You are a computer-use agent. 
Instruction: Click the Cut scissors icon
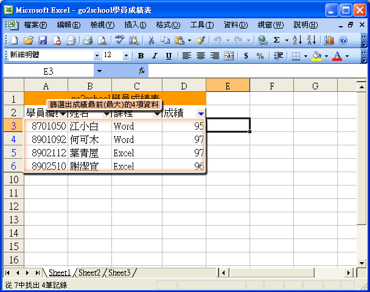click(x=150, y=40)
